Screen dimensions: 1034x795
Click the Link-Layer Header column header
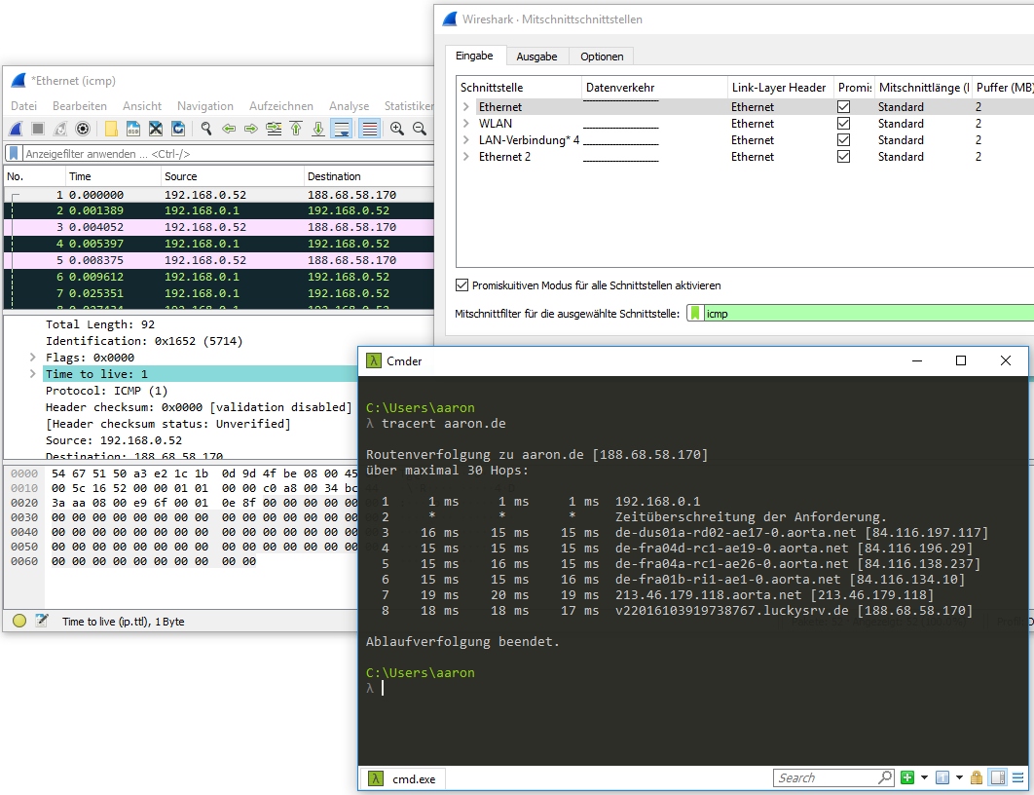point(780,87)
